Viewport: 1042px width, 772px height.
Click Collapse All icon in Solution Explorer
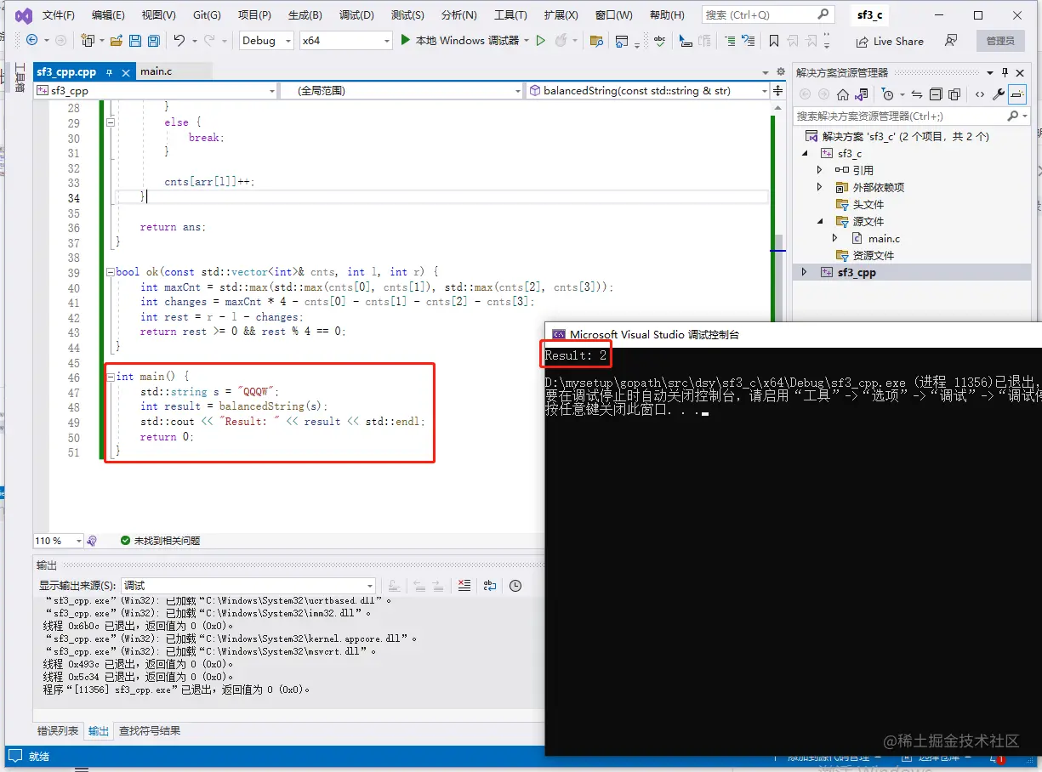935,94
